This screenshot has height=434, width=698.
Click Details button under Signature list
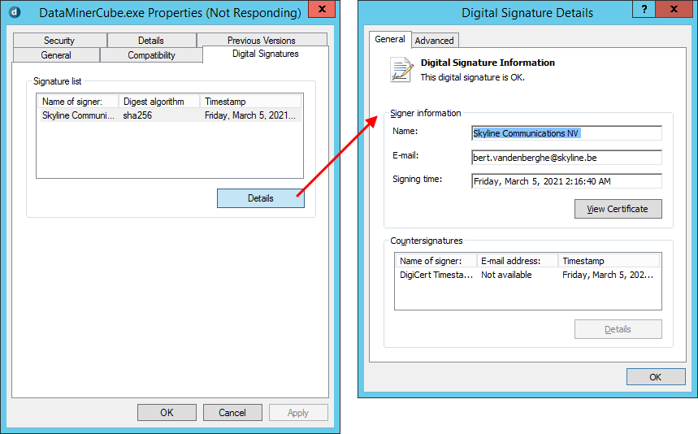pos(261,198)
